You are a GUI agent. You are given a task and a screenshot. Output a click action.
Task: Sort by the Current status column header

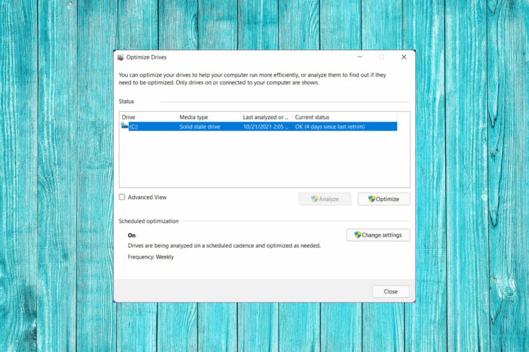313,117
